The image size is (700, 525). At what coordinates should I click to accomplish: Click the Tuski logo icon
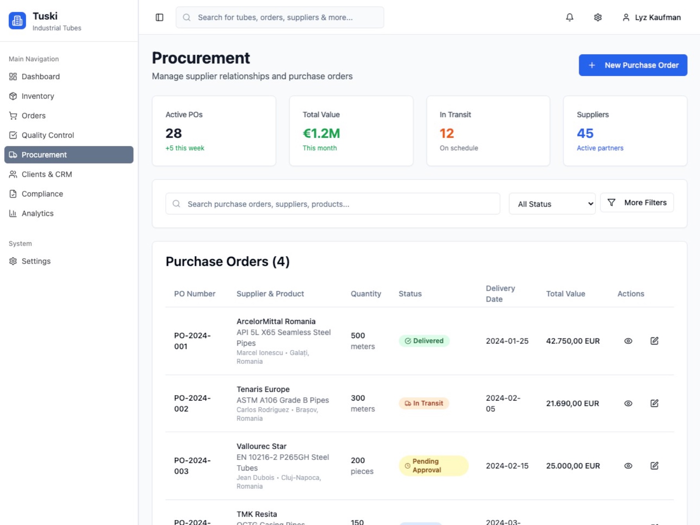(17, 21)
